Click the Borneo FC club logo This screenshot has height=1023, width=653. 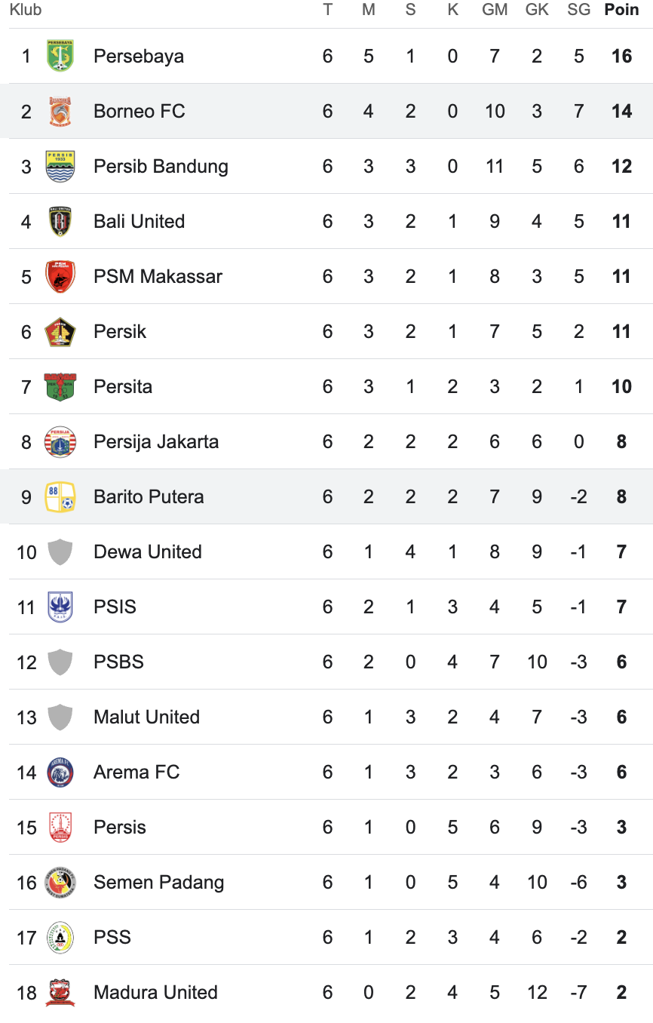(x=60, y=111)
